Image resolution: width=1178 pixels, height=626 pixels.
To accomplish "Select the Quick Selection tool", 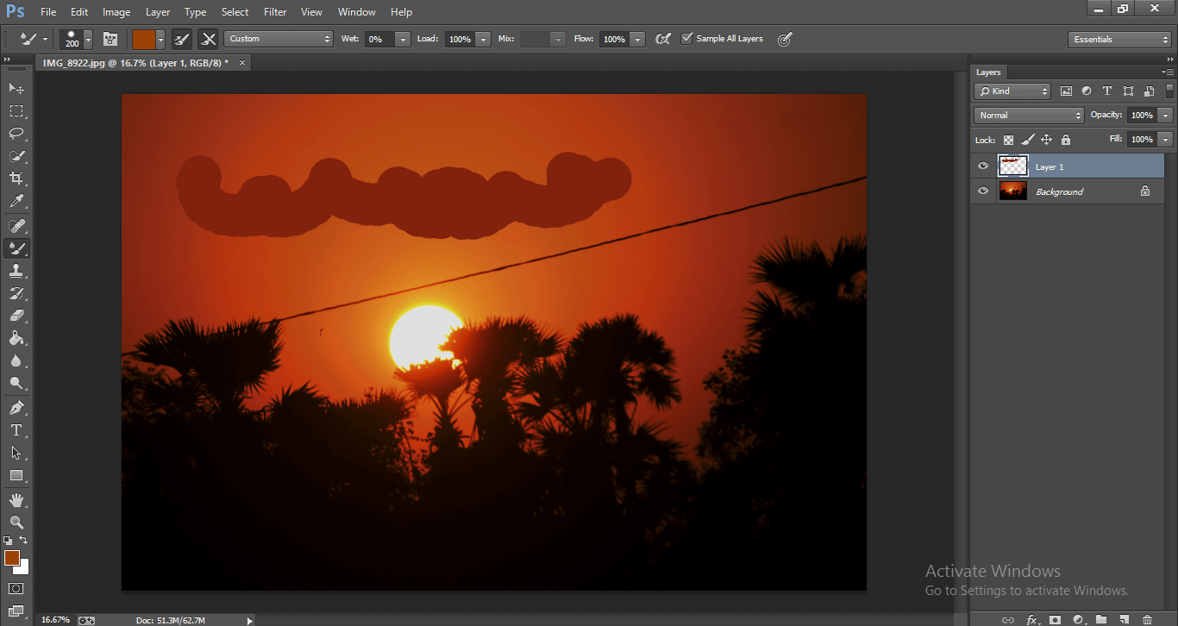I will 16,156.
